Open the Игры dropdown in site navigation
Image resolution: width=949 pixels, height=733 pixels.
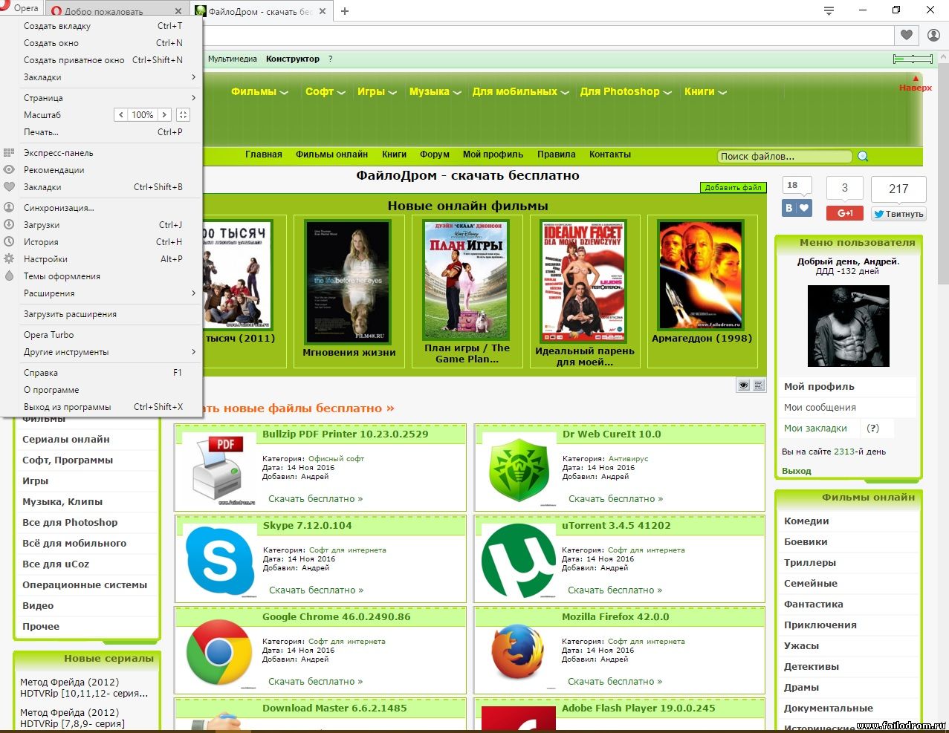click(x=377, y=91)
